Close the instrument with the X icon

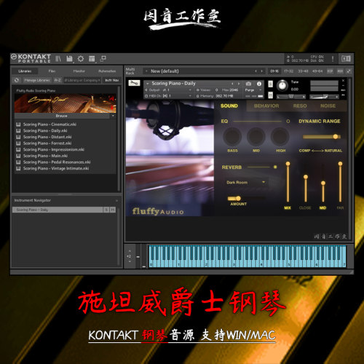[343, 81]
